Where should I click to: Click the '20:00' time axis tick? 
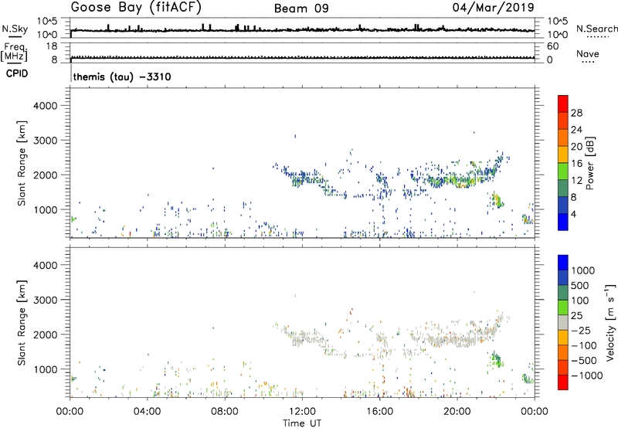[x=457, y=412]
